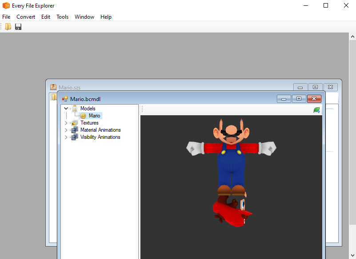
Task: Select the Mario model tree item
Action: pos(95,116)
